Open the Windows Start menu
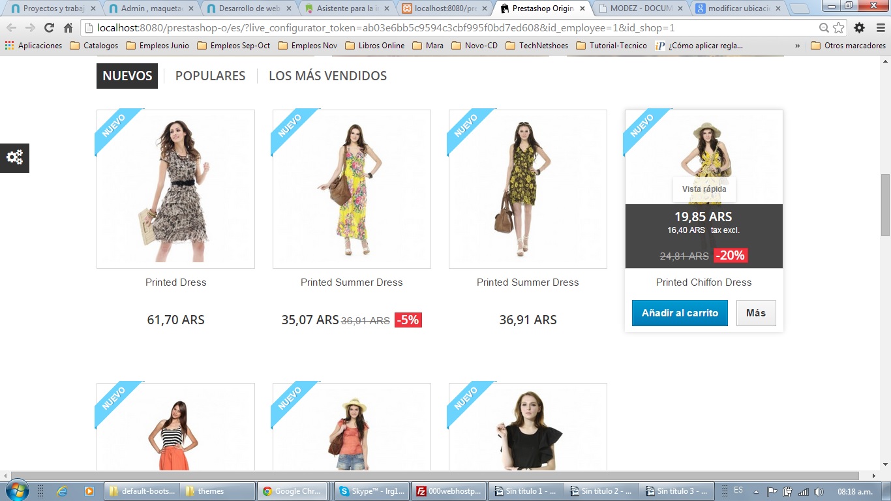Viewport: 891px width, 501px height. click(x=16, y=491)
